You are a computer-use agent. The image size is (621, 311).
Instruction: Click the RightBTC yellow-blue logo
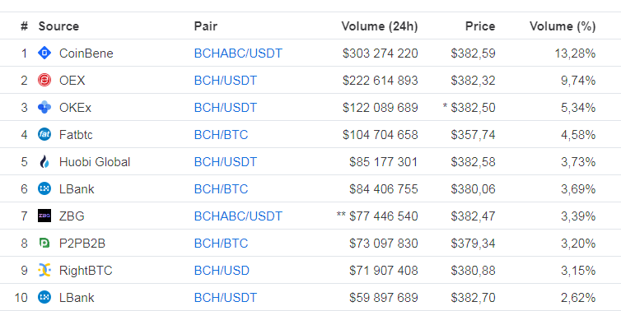(x=44, y=270)
